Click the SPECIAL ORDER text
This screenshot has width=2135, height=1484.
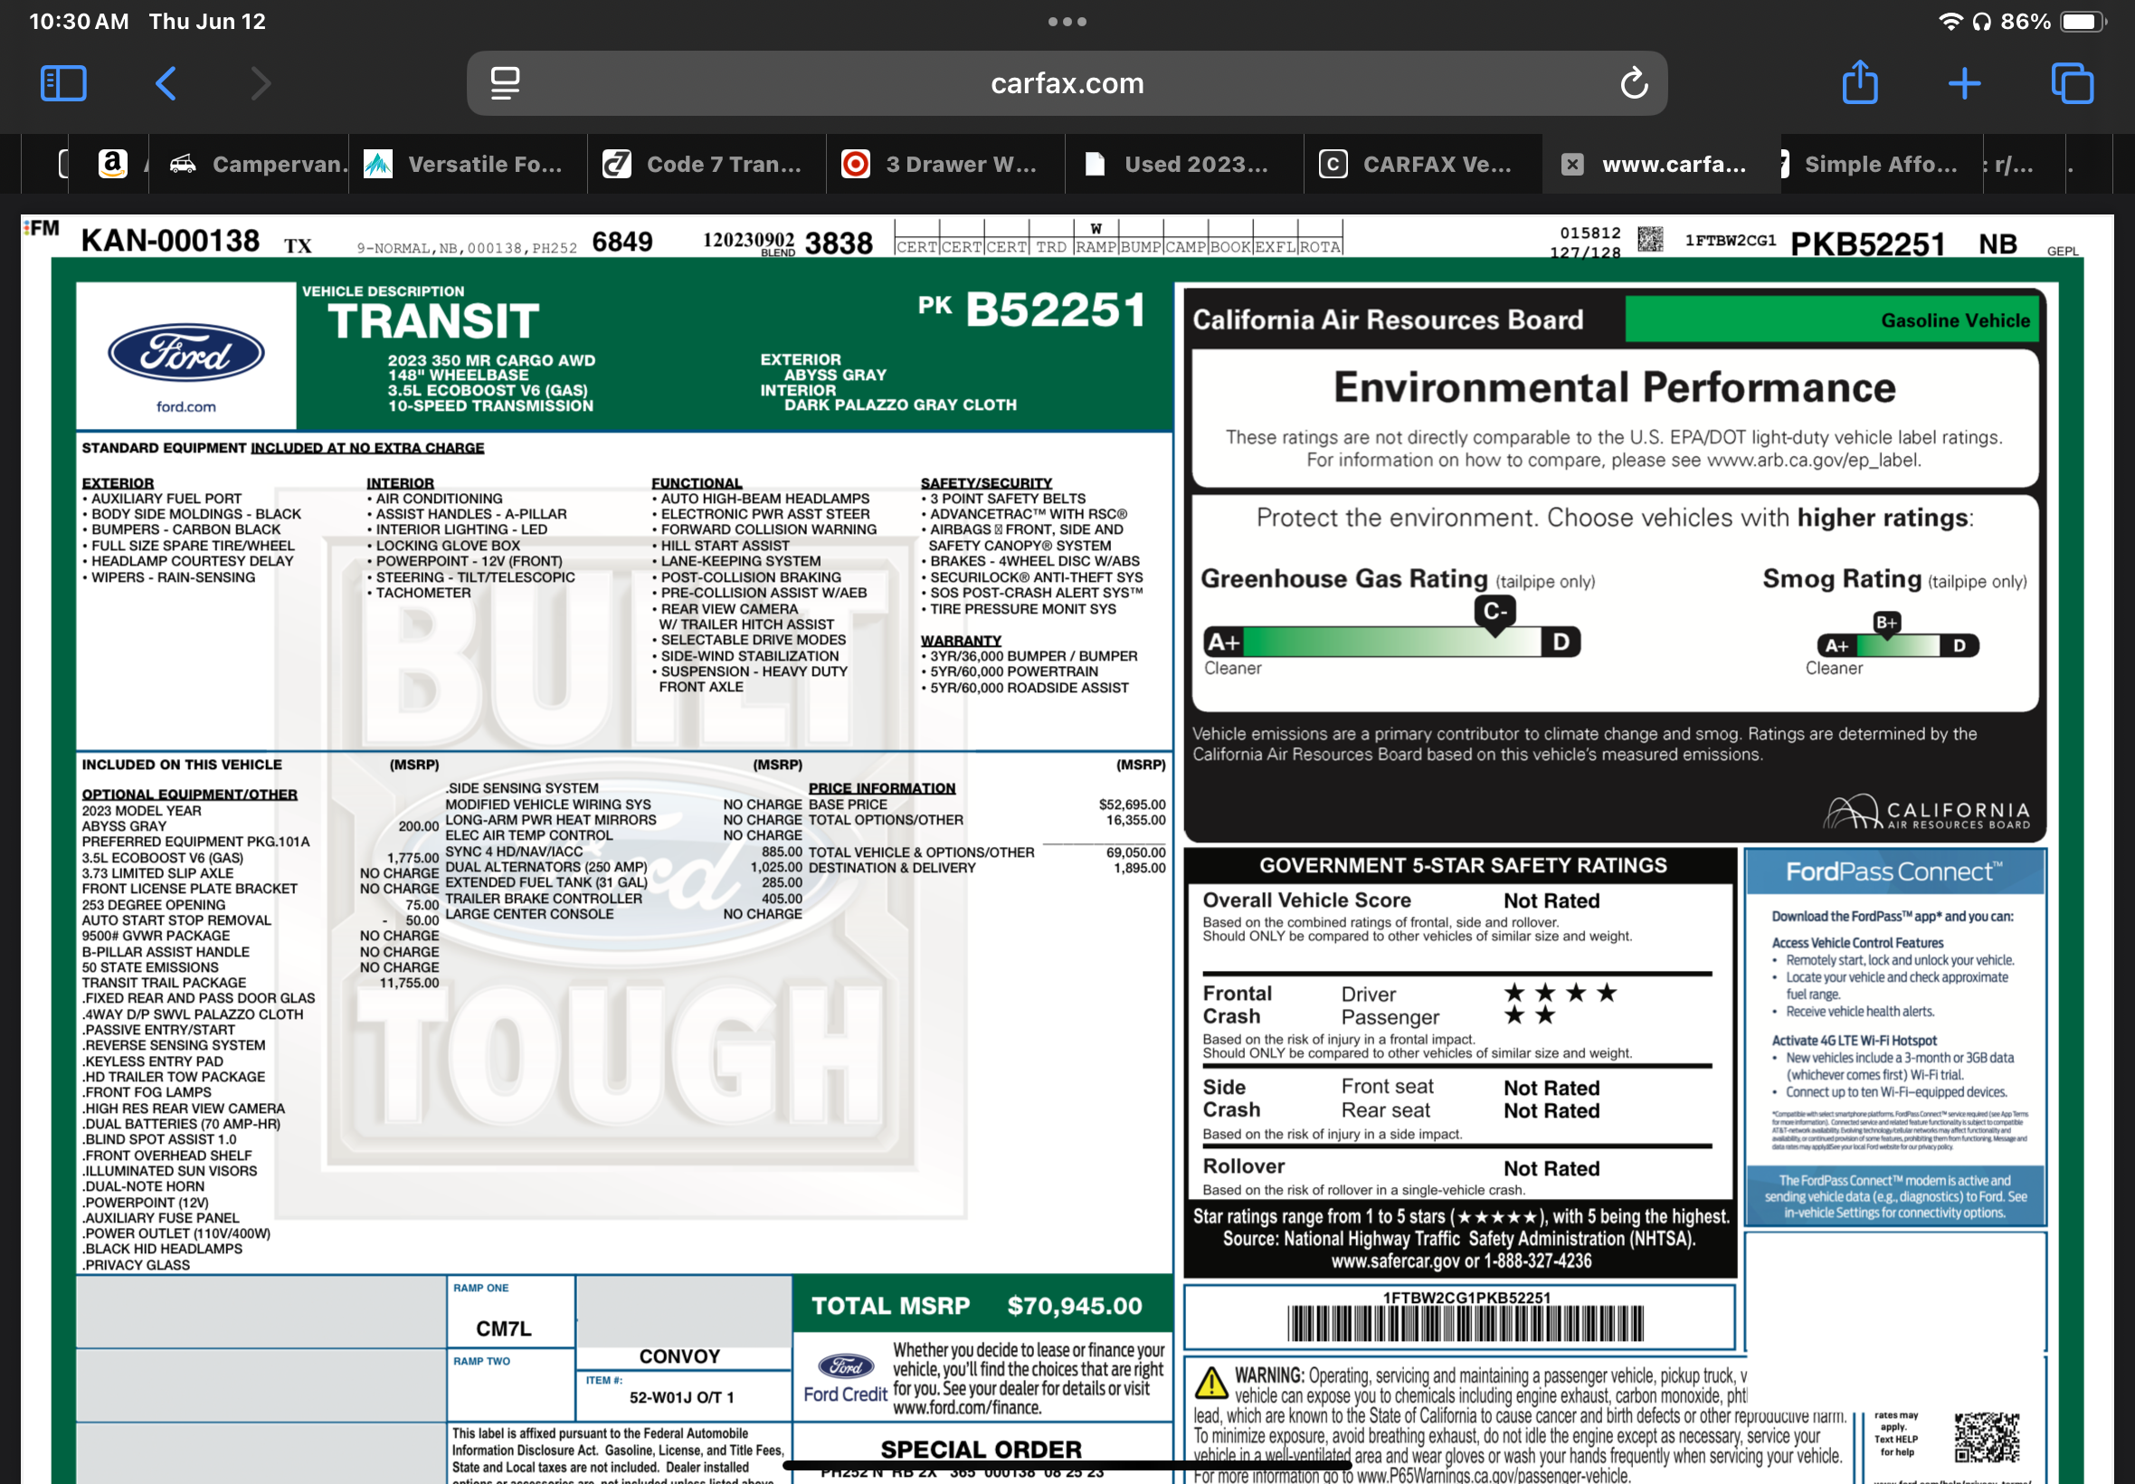coord(981,1449)
